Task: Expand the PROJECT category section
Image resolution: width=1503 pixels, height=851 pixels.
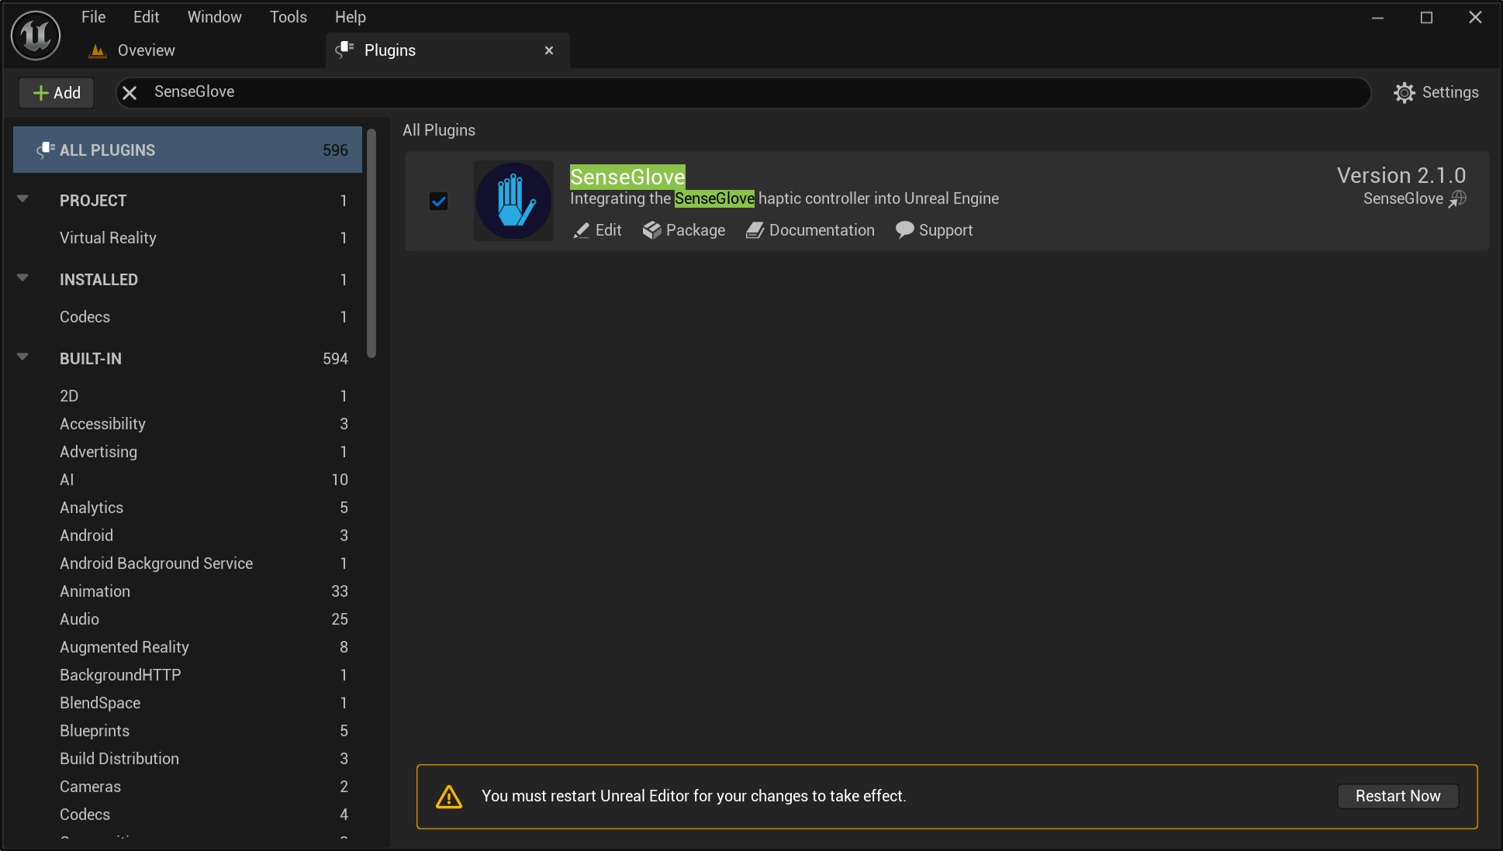Action: (x=22, y=200)
